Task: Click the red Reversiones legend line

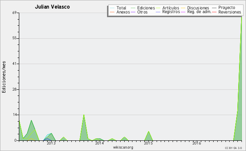Action: [214, 12]
